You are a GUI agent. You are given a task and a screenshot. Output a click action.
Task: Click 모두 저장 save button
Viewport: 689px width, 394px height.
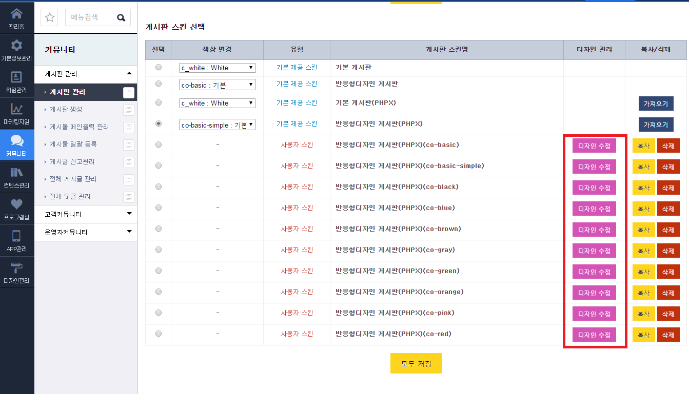[416, 363]
